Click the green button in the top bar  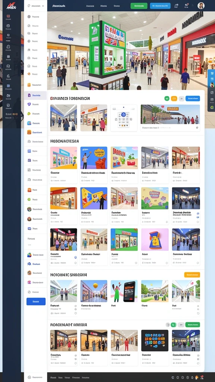[x=139, y=6]
